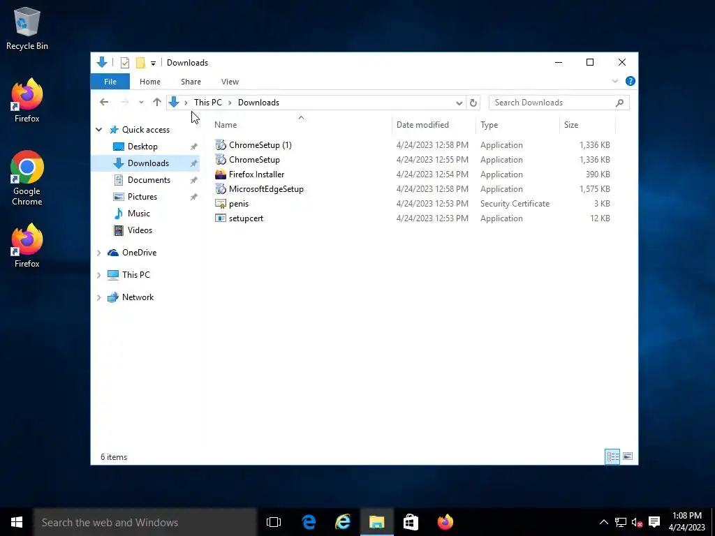Click the MicrosoftEdgeSetup file icon
The height and width of the screenshot is (536, 715).
coord(220,188)
